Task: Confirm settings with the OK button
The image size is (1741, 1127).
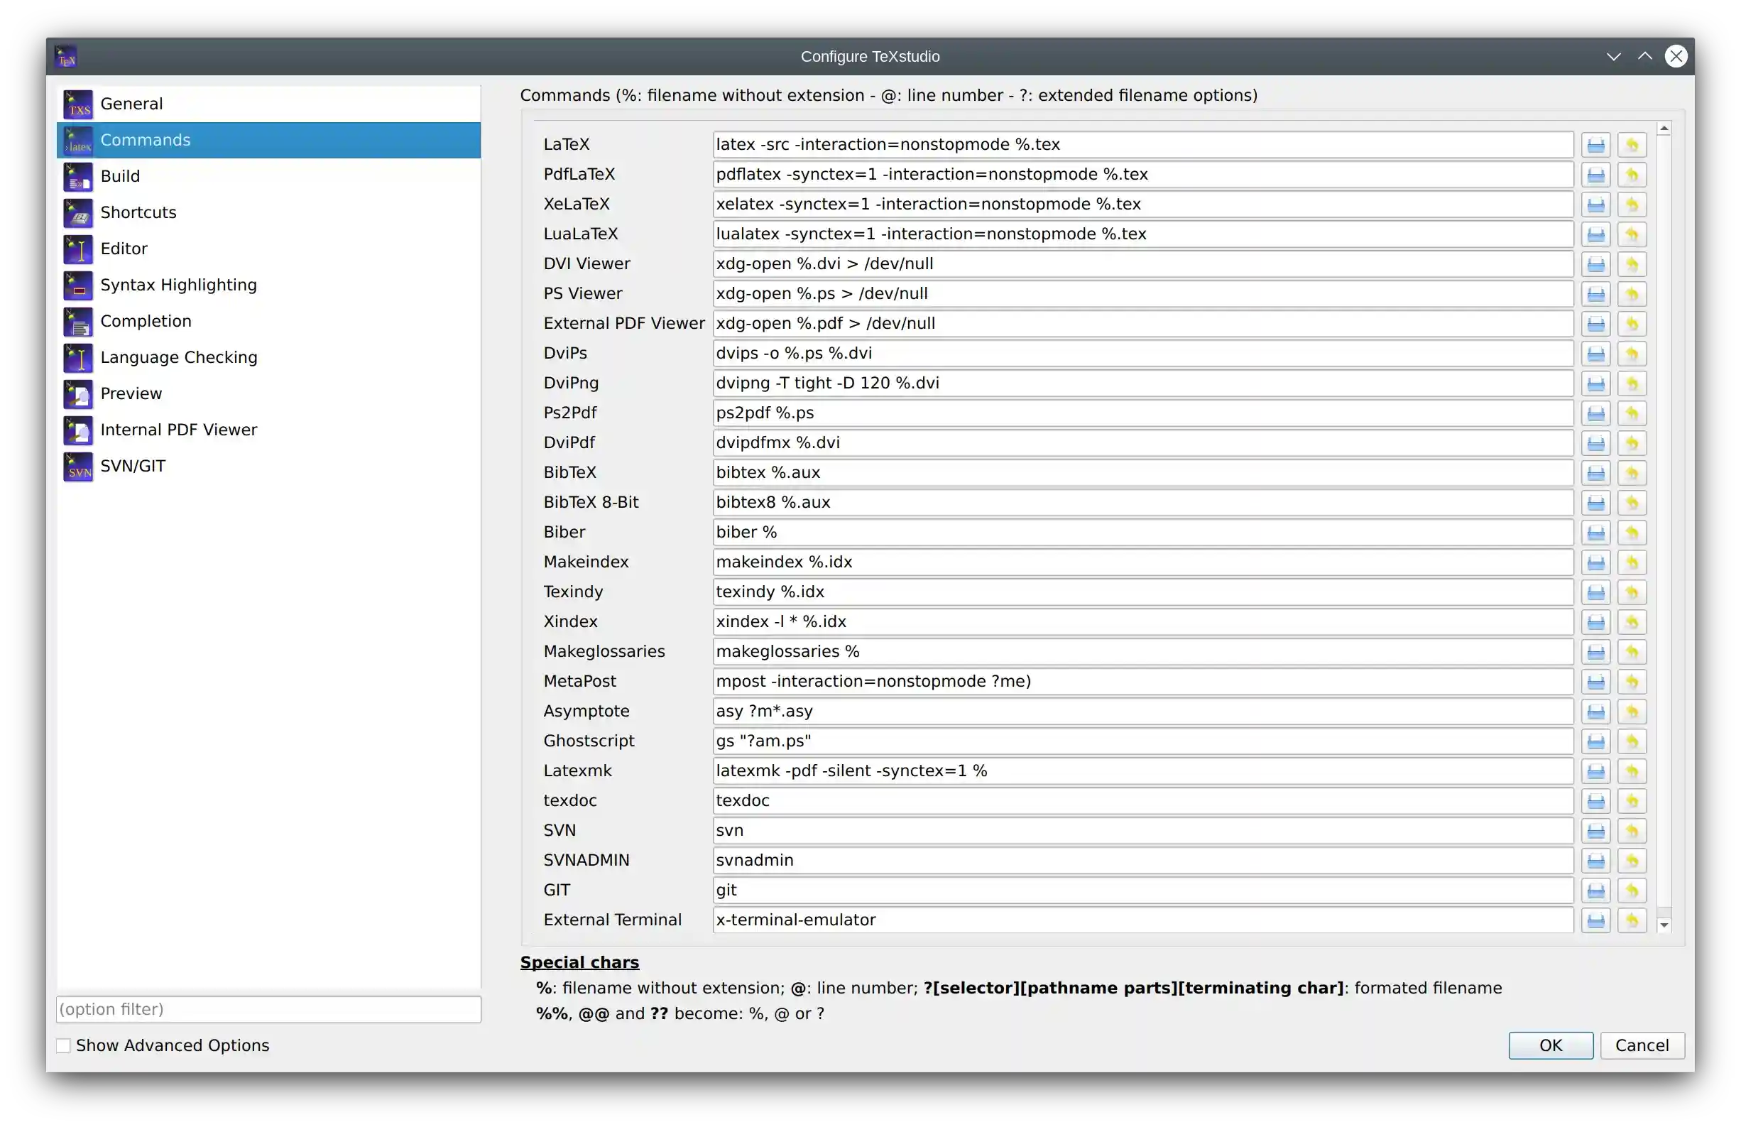Action: coord(1550,1045)
